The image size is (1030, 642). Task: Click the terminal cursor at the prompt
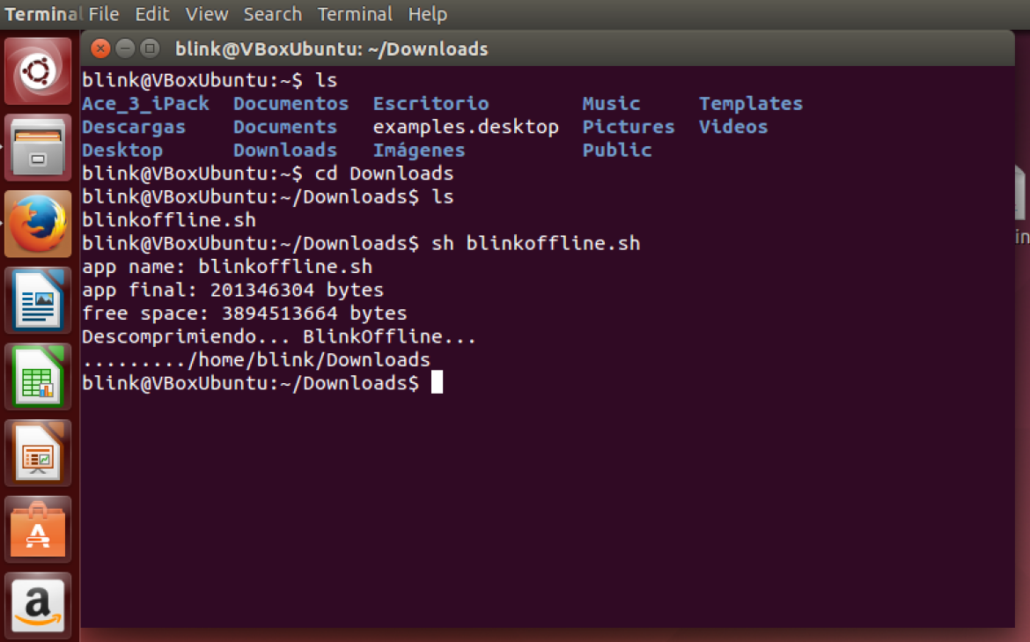[437, 383]
